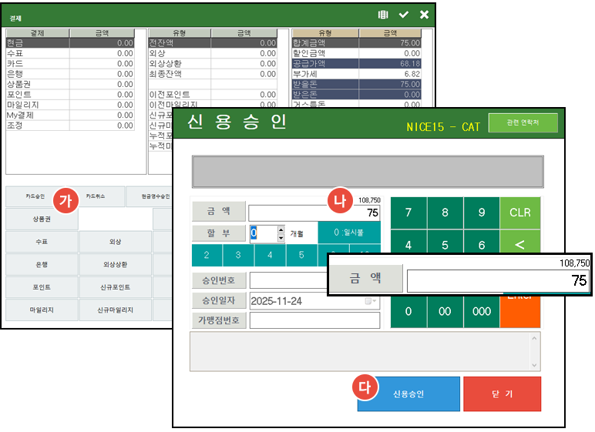Click the 외상상환 button
This screenshot has width=595, height=432.
point(116,264)
